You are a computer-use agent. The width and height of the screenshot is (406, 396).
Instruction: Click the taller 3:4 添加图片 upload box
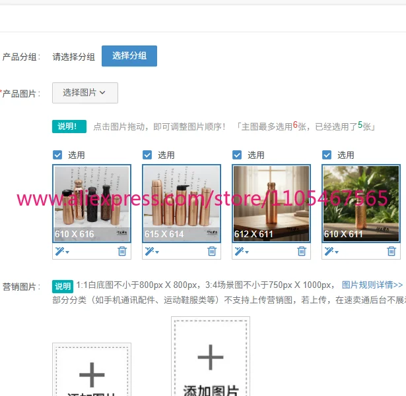pos(211,356)
